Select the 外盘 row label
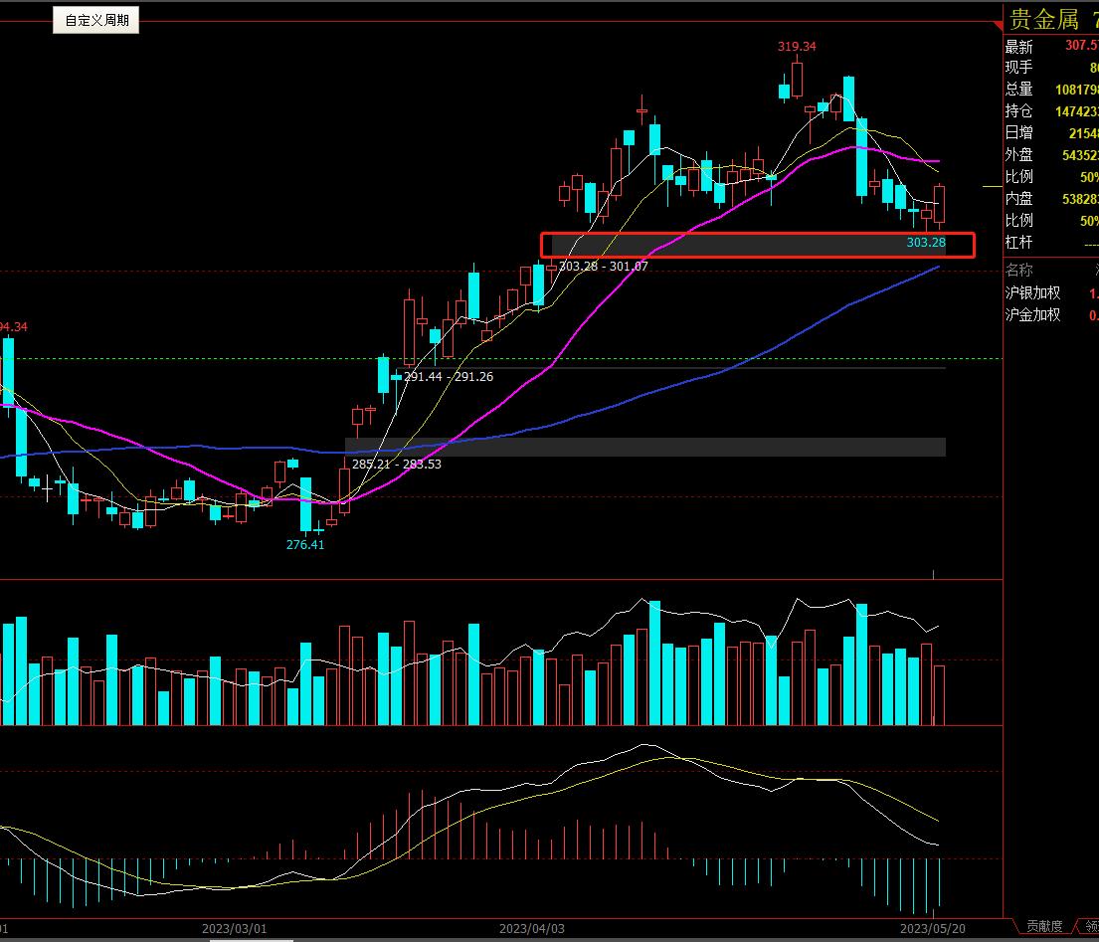1099x942 pixels. (1019, 154)
